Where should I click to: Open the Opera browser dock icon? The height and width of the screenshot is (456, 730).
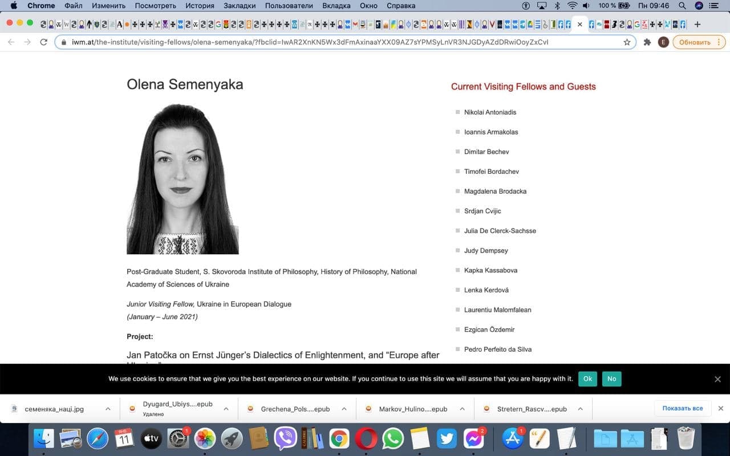click(x=366, y=438)
